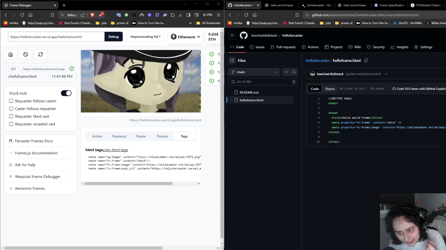The image size is (446, 250).
Task: Click copy html tags link
Action: point(115,150)
